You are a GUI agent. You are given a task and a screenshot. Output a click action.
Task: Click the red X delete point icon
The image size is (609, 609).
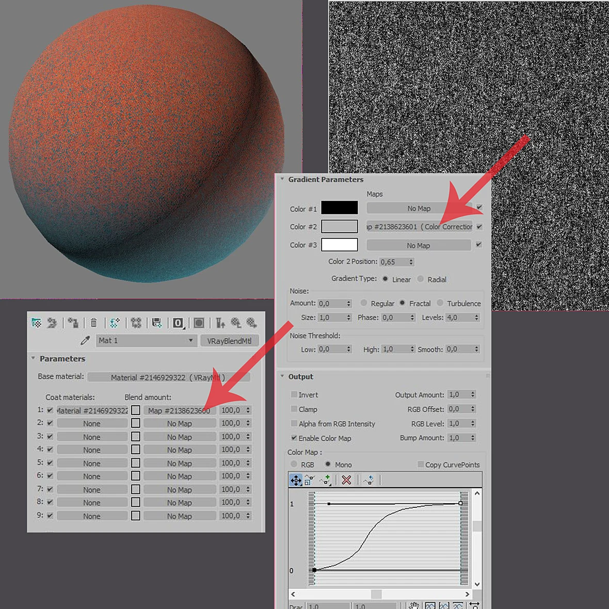pos(346,480)
